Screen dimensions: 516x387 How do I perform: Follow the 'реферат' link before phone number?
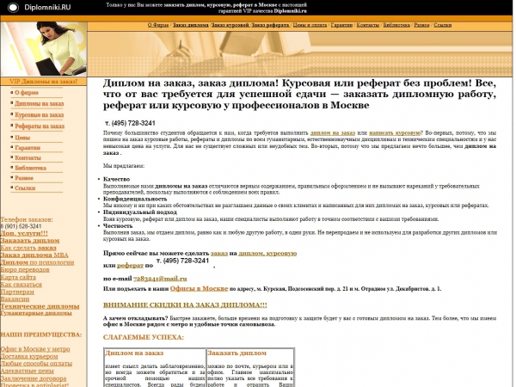click(x=131, y=266)
